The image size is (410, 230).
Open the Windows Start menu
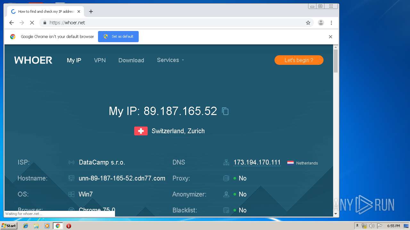pos(9,226)
